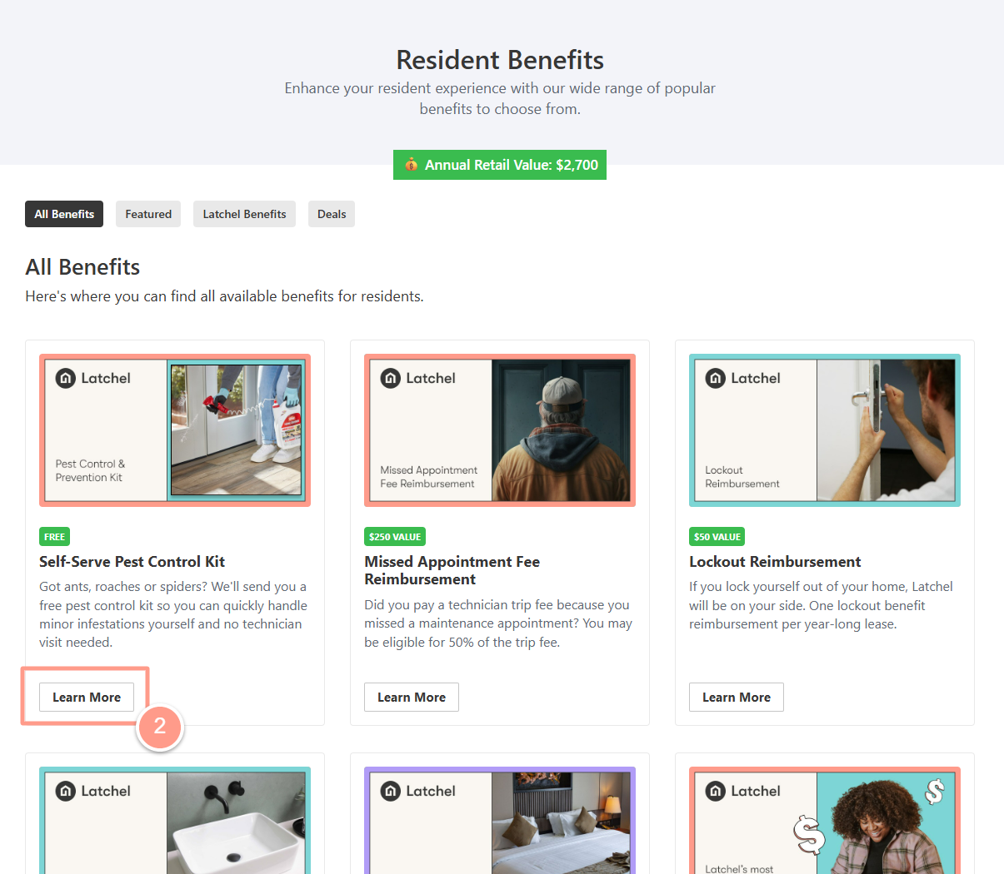Switch to the Deals tab

tap(332, 214)
